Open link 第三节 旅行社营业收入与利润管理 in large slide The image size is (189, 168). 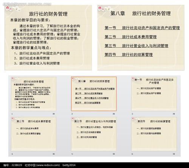(x=136, y=46)
